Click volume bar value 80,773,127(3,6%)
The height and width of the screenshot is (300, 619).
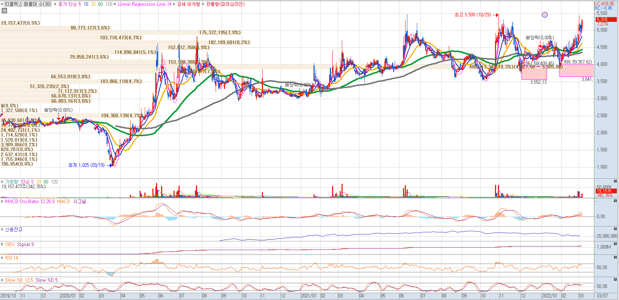[90, 28]
